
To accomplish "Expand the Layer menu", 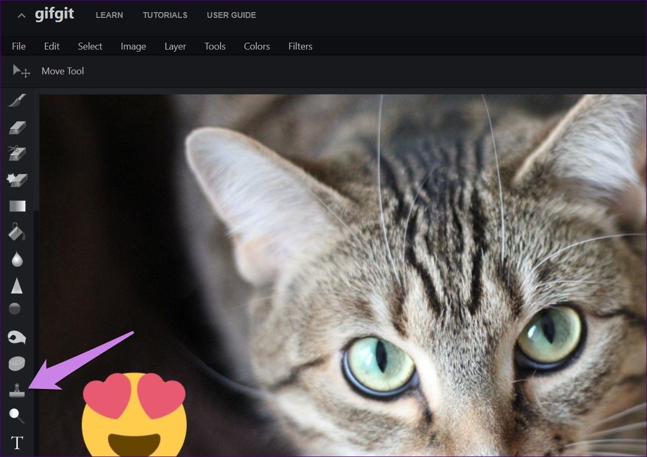I will coord(175,46).
